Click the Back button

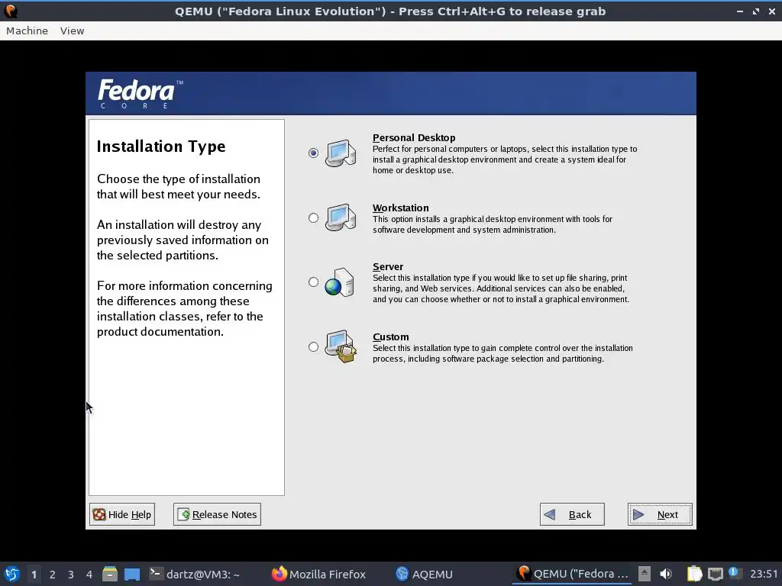(x=572, y=514)
